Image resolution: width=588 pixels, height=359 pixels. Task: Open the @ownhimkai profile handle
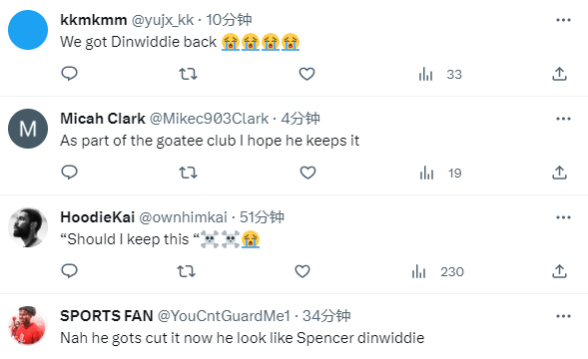click(x=183, y=217)
